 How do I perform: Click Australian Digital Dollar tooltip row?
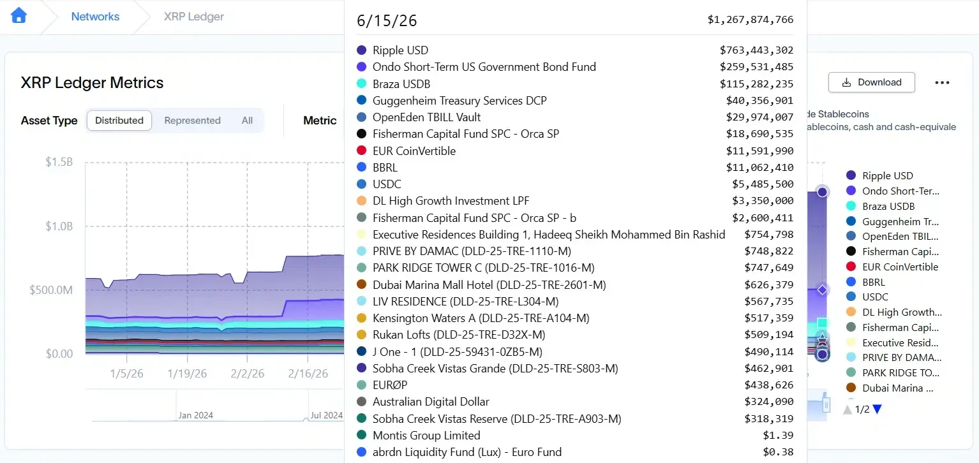click(x=575, y=402)
